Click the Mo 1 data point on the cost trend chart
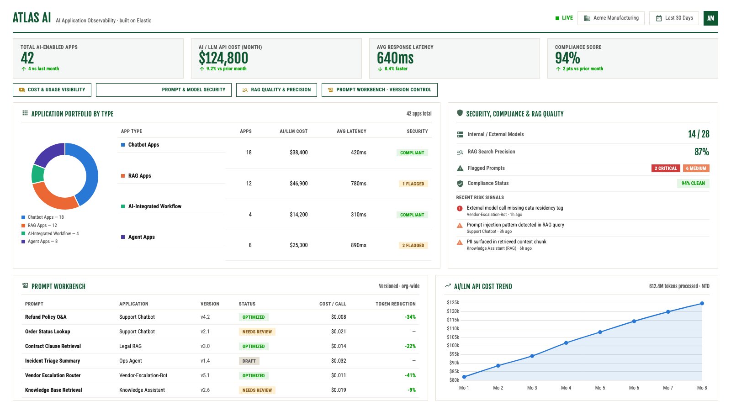731x411 pixels. click(464, 377)
